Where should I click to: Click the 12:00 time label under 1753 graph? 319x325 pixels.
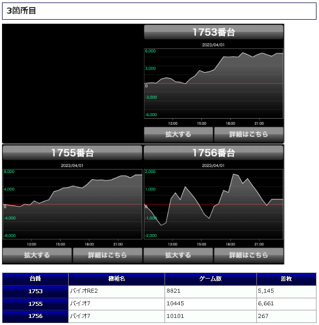pos(173,124)
